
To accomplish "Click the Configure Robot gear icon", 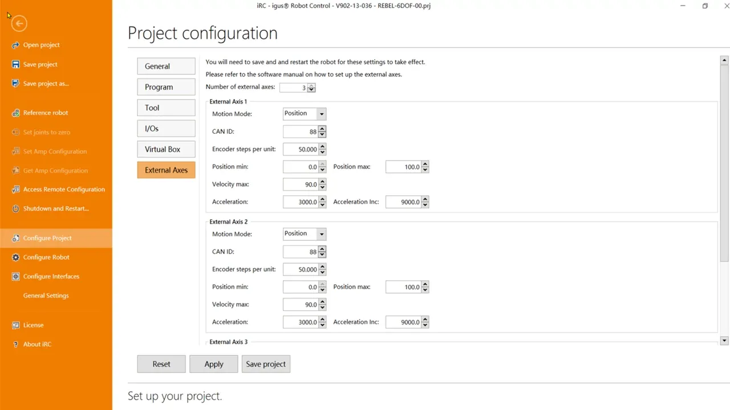I will [x=16, y=257].
